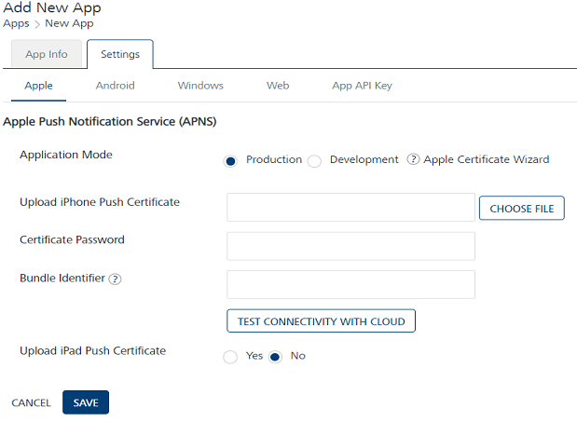Select the Development application mode
This screenshot has height=422, width=577.
click(x=315, y=160)
